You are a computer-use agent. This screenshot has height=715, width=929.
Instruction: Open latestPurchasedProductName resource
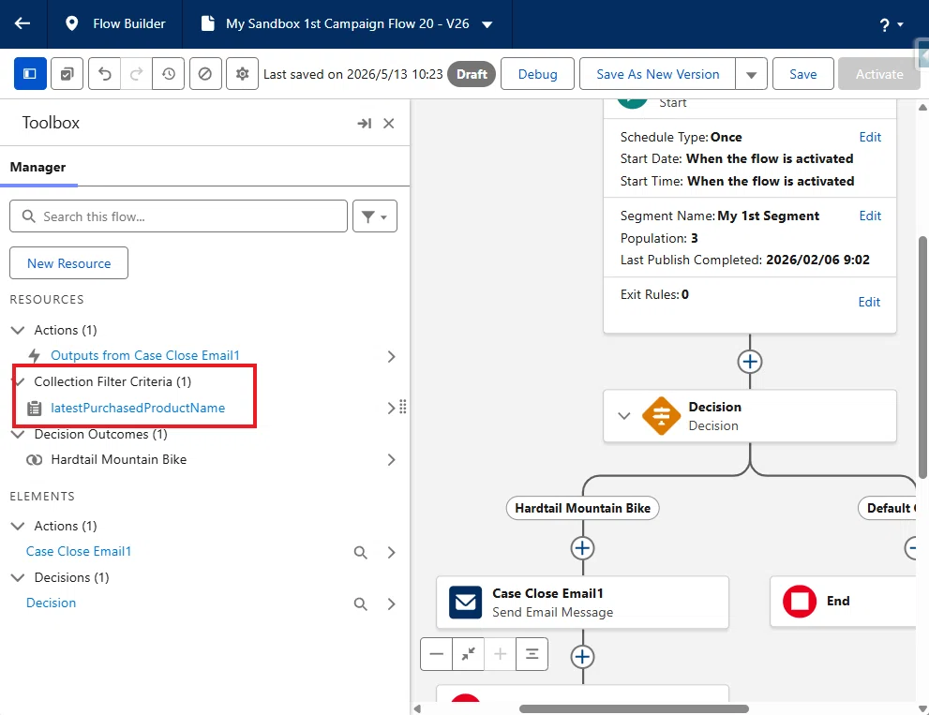[x=138, y=408]
